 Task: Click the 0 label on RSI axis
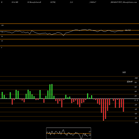[1, 48]
